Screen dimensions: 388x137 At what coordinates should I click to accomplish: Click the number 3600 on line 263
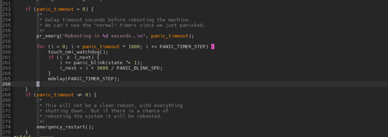point(102,68)
